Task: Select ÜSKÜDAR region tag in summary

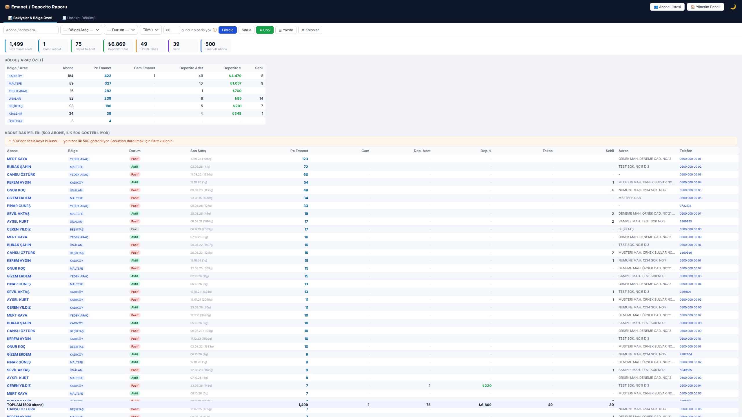Action: [x=16, y=121]
